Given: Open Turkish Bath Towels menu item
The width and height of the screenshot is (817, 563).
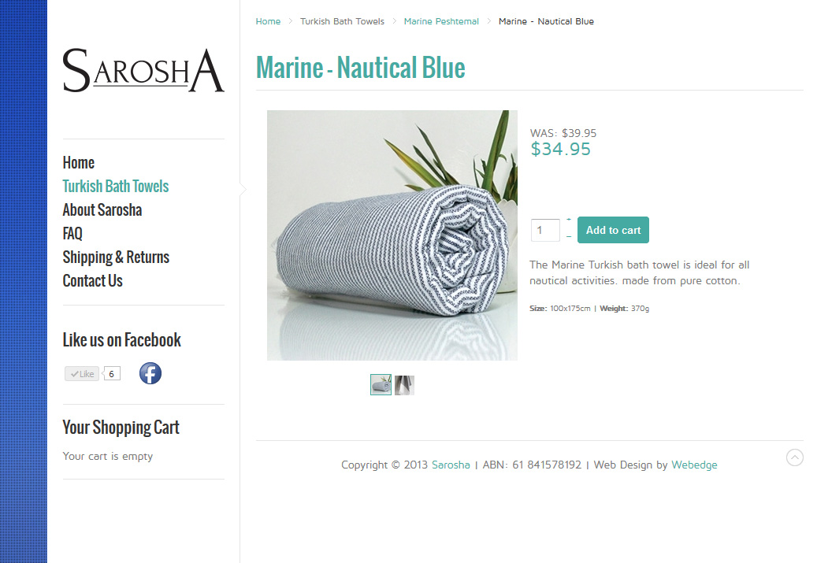Looking at the screenshot, I should pos(116,187).
